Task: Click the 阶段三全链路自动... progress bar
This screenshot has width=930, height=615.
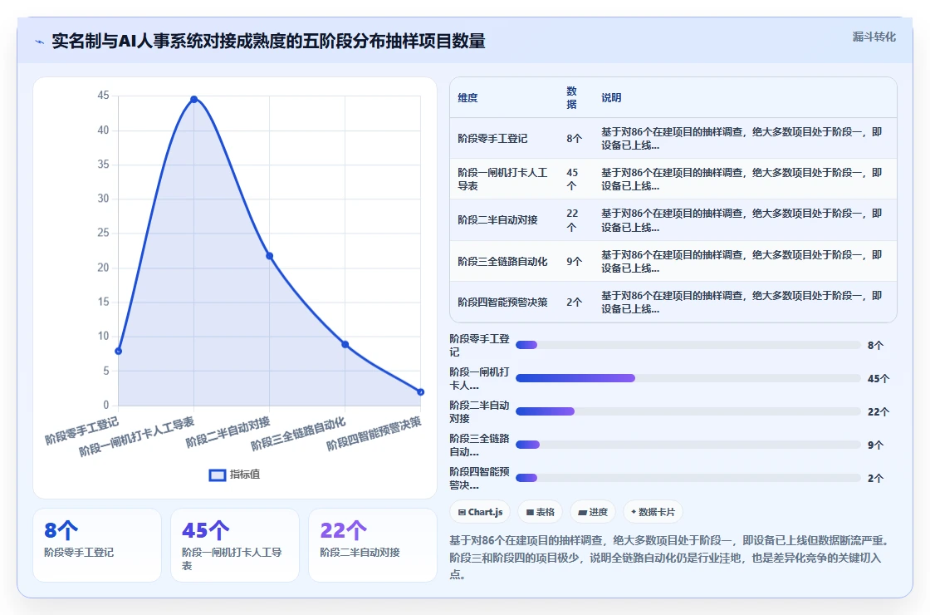Action: coord(688,445)
